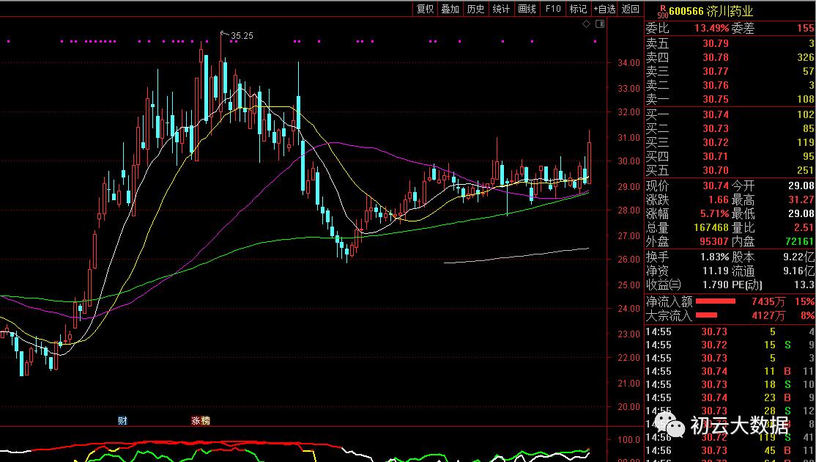Click the 返回 back button

[630, 9]
